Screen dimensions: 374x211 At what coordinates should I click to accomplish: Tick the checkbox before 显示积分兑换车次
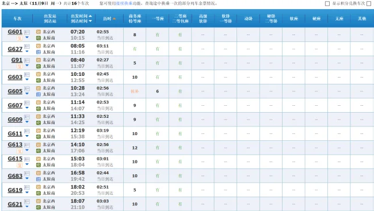coord(327,3)
